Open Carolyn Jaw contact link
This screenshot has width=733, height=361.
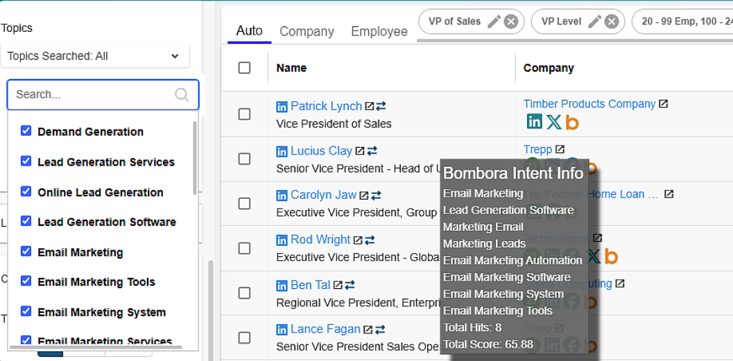click(323, 195)
